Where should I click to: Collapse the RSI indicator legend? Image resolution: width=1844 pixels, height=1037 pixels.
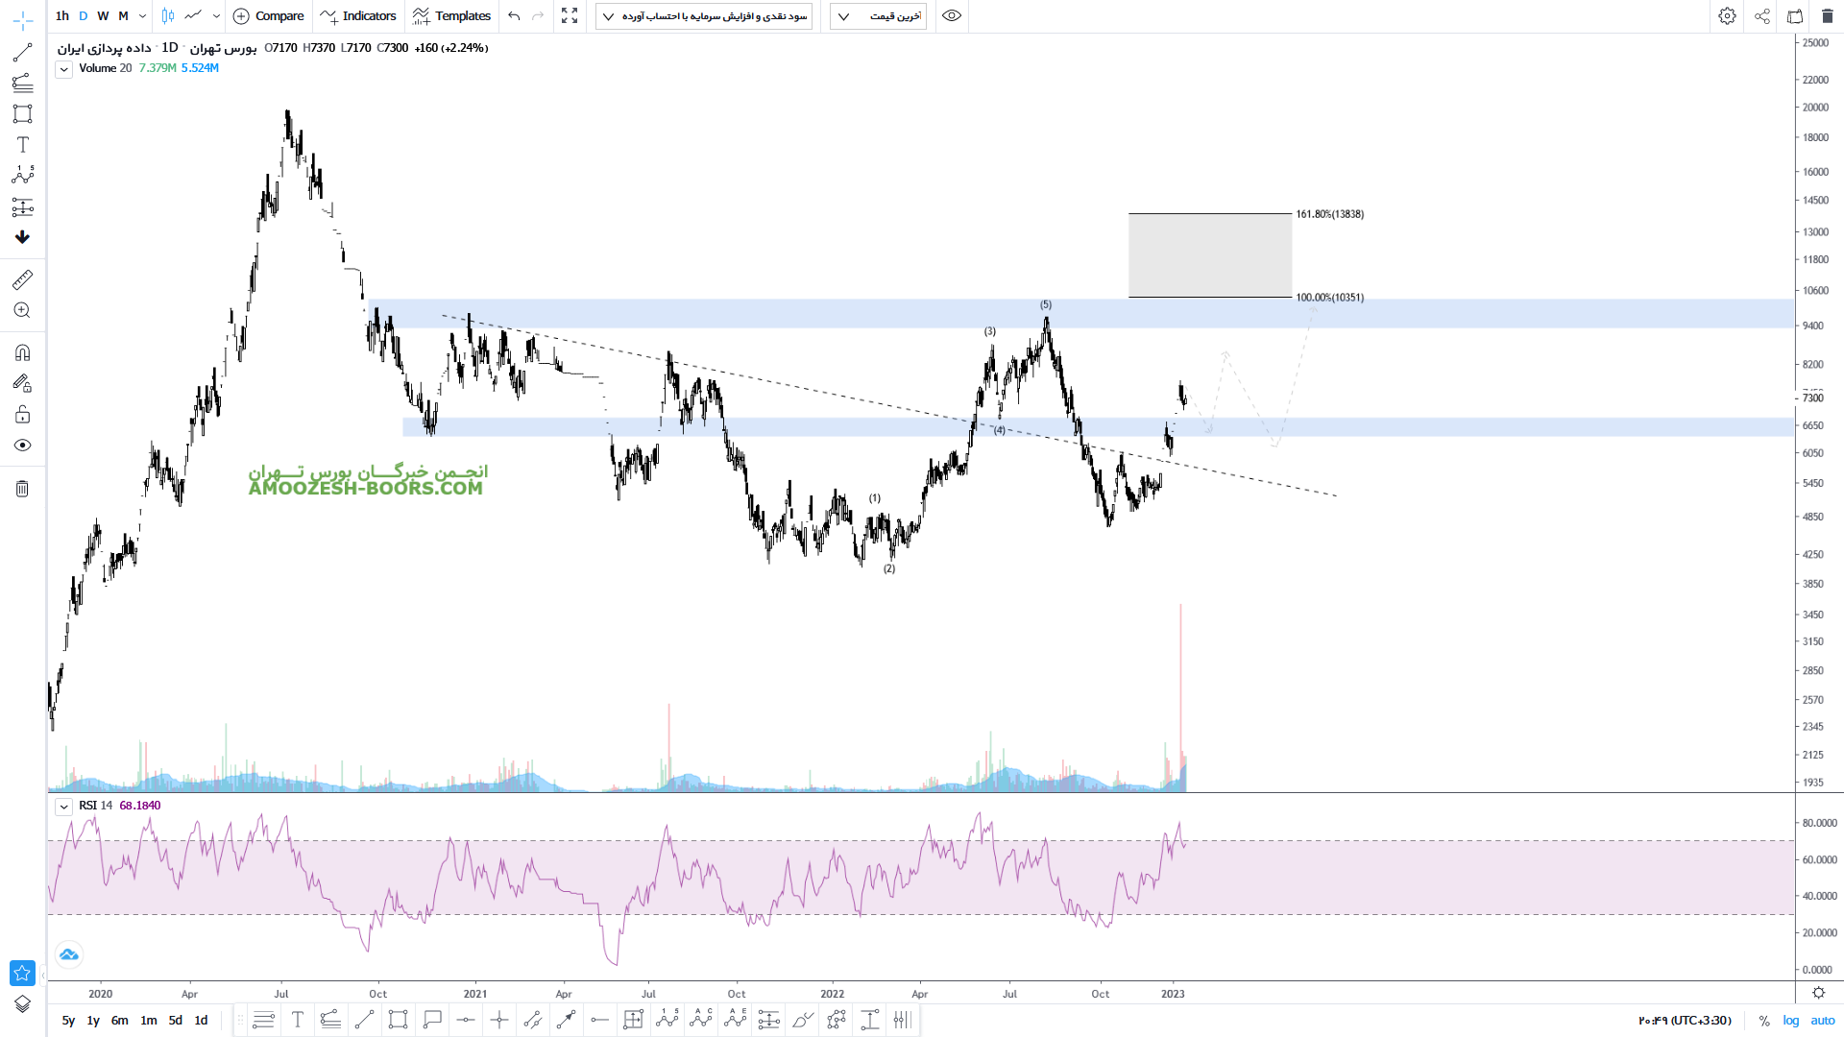click(x=63, y=807)
